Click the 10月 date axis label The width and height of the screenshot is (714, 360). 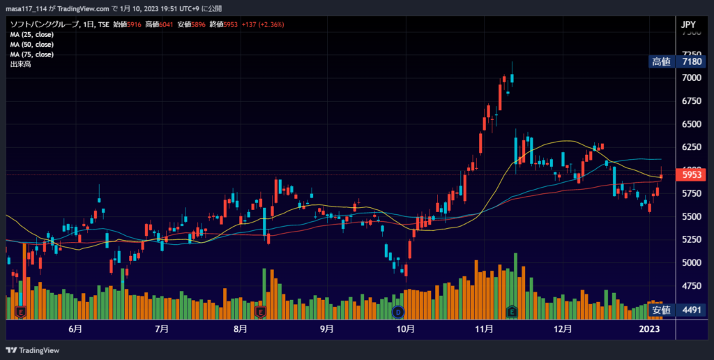[405, 329]
